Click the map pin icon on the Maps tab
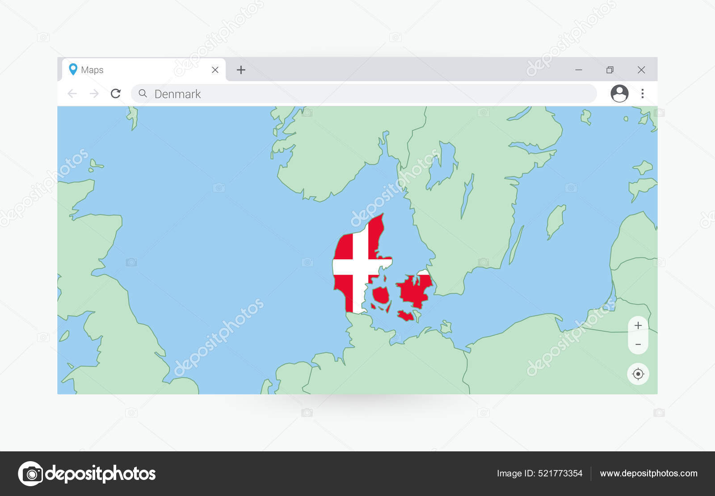 pyautogui.click(x=73, y=70)
